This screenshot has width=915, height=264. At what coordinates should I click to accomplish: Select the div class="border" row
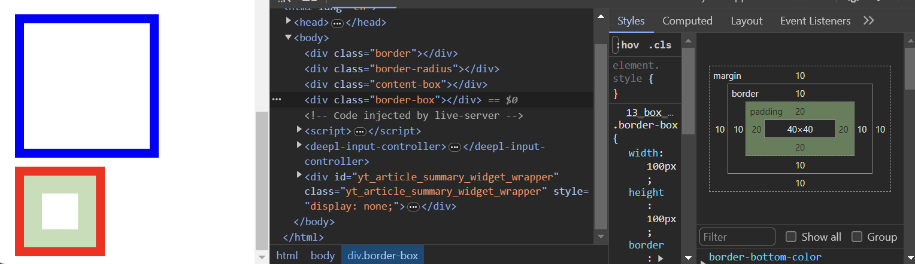[x=381, y=53]
